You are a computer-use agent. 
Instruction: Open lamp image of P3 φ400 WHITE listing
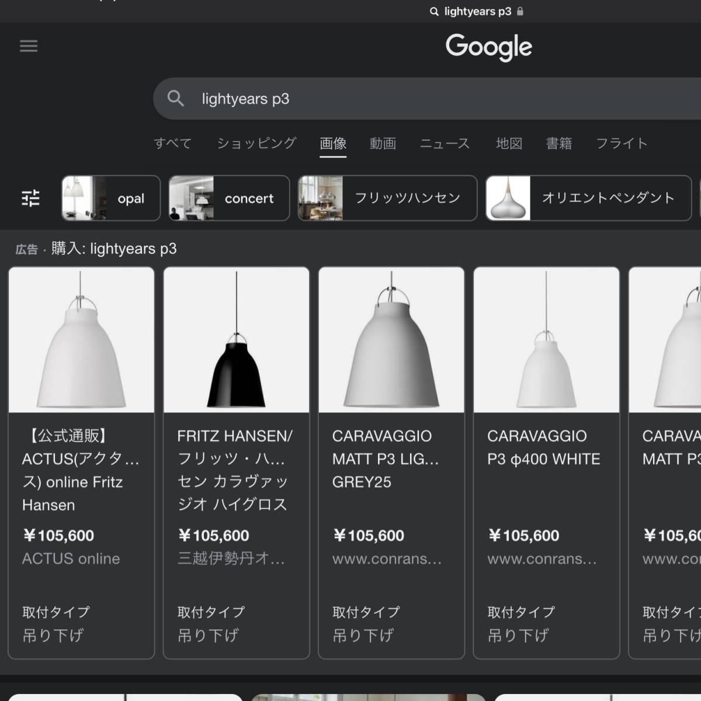(x=547, y=340)
